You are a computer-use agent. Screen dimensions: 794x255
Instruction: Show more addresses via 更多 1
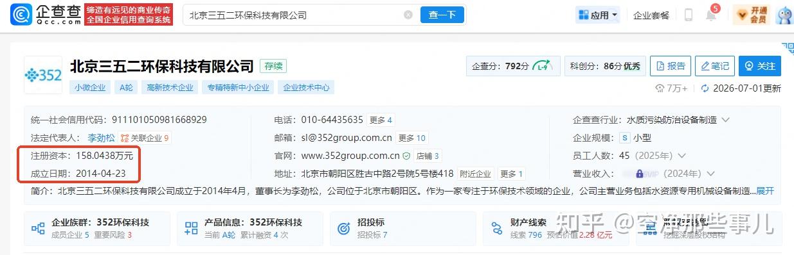[512, 174]
